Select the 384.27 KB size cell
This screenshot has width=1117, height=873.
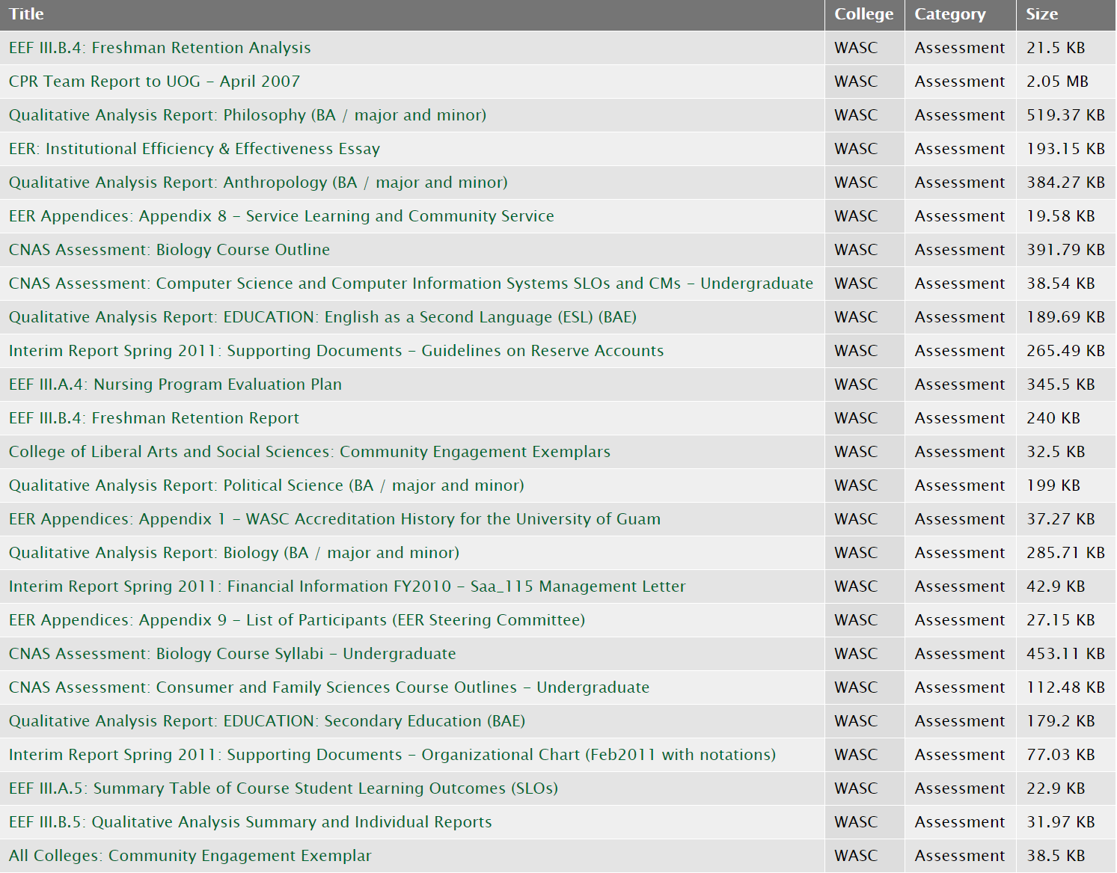[x=1065, y=183]
